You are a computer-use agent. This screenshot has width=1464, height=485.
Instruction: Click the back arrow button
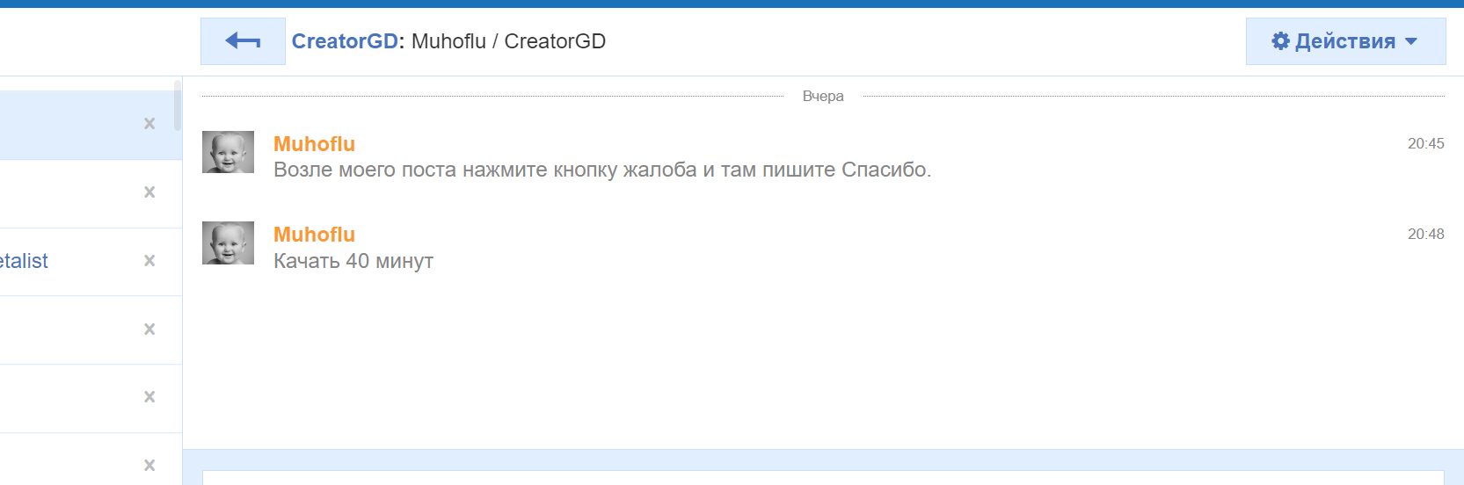[243, 41]
